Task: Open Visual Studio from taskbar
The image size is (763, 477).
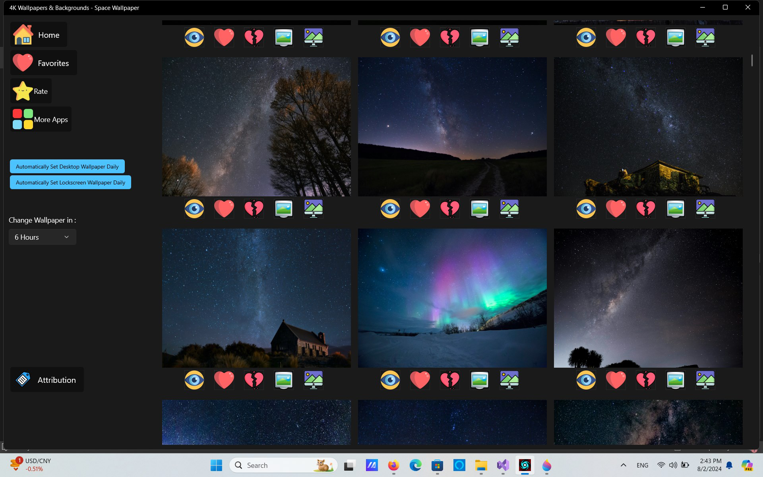Action: [x=503, y=465]
